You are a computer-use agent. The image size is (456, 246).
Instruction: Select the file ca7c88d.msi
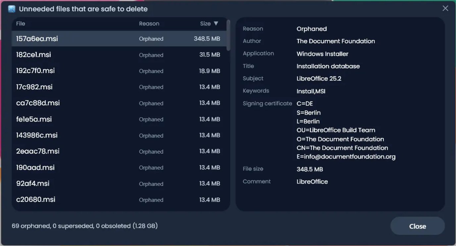pyautogui.click(x=119, y=103)
